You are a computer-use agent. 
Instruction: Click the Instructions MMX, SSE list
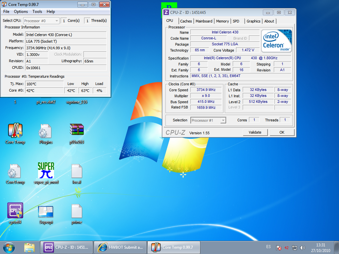tap(241, 76)
